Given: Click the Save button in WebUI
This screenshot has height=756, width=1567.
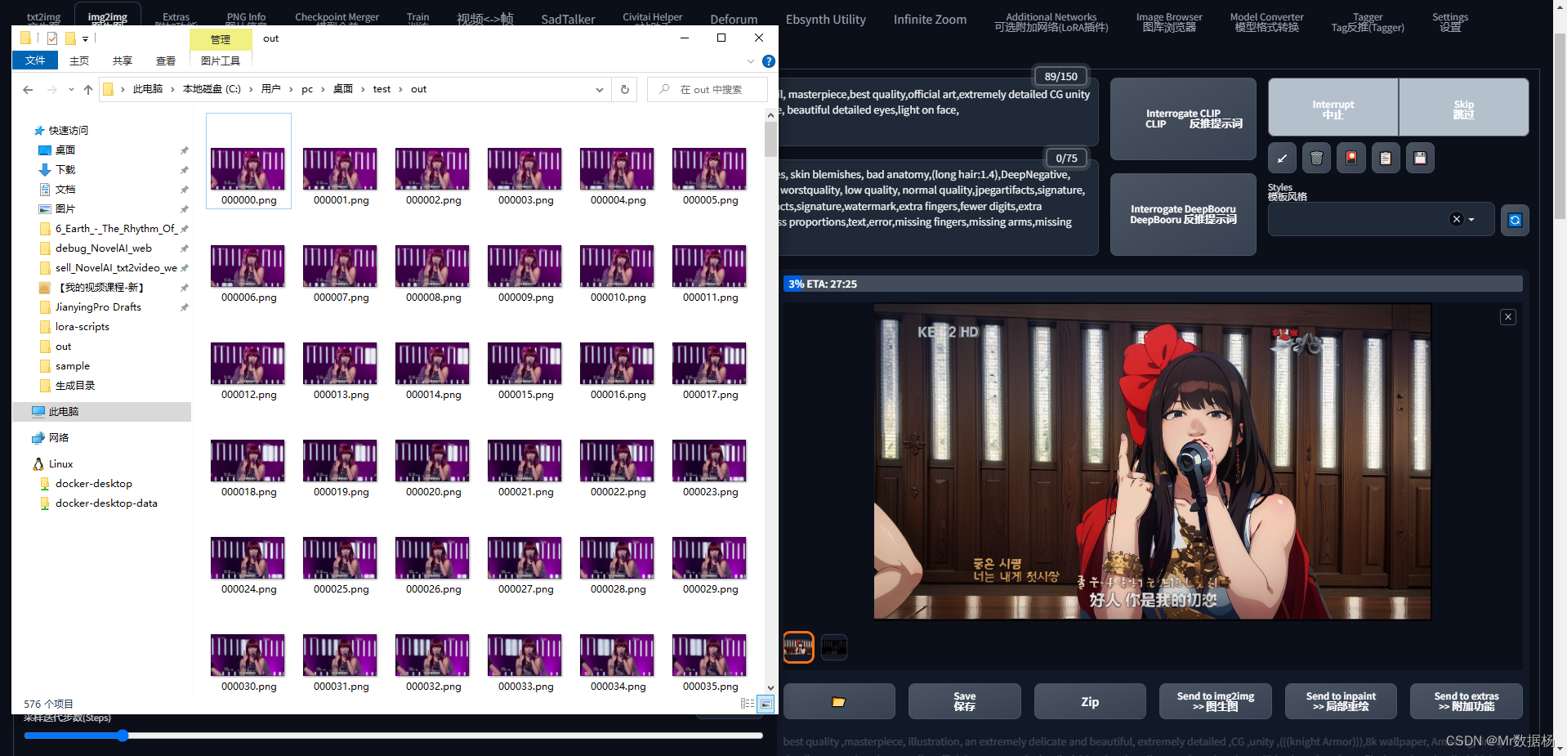Looking at the screenshot, I should [965, 701].
